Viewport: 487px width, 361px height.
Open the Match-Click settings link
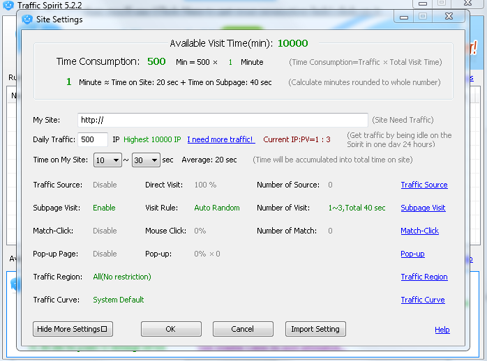pos(419,231)
